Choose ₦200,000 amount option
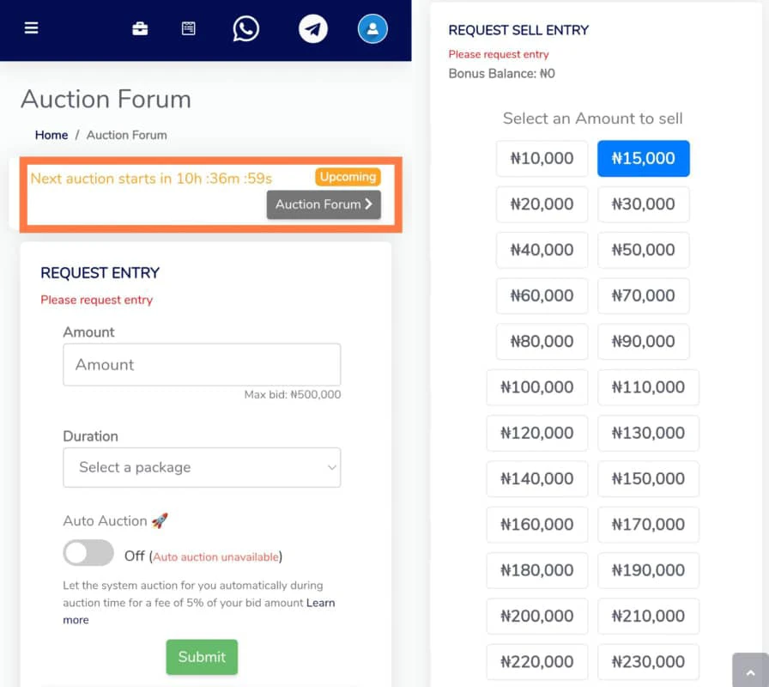 tap(537, 616)
